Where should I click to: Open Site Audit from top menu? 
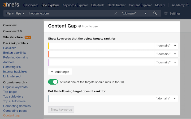click(98, 5)
